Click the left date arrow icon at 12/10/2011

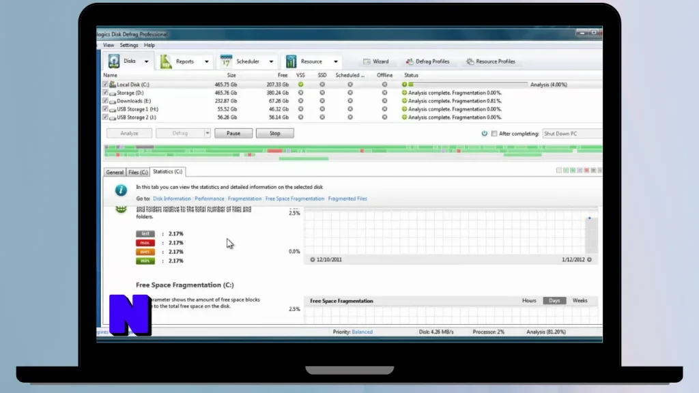coord(313,259)
